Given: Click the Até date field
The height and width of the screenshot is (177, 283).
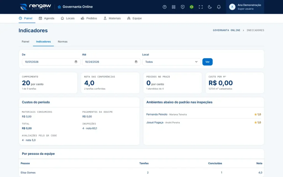Looking at the screenshot, I should tap(111, 62).
